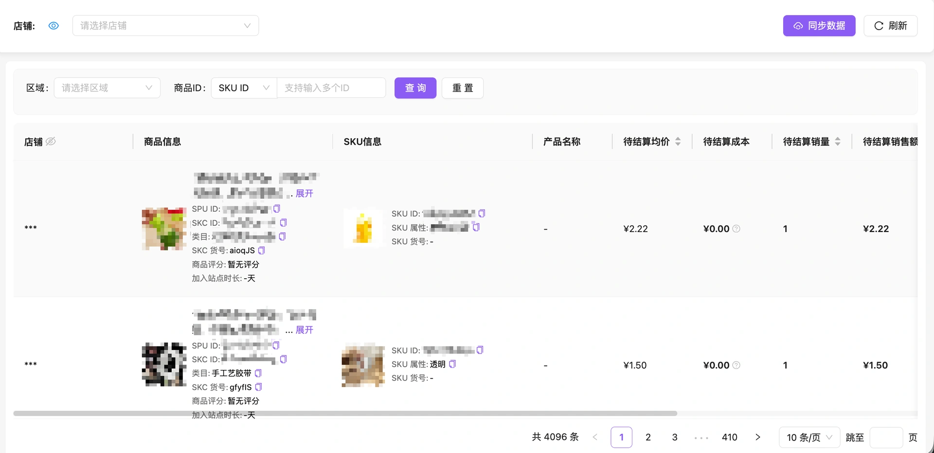The width and height of the screenshot is (934, 453).
Task: Go to previous page arrow
Action: tap(595, 437)
